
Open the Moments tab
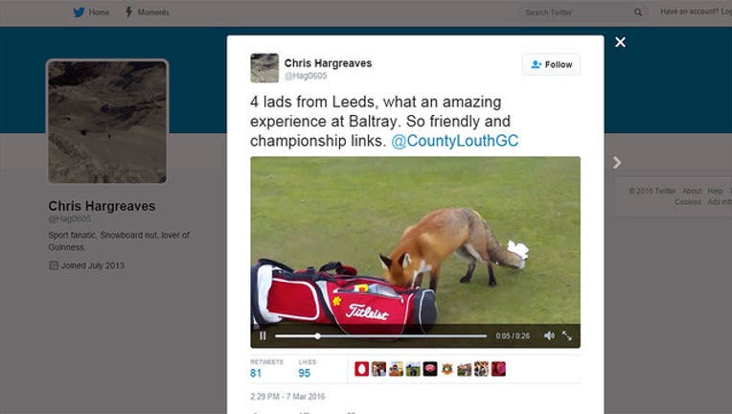click(147, 12)
